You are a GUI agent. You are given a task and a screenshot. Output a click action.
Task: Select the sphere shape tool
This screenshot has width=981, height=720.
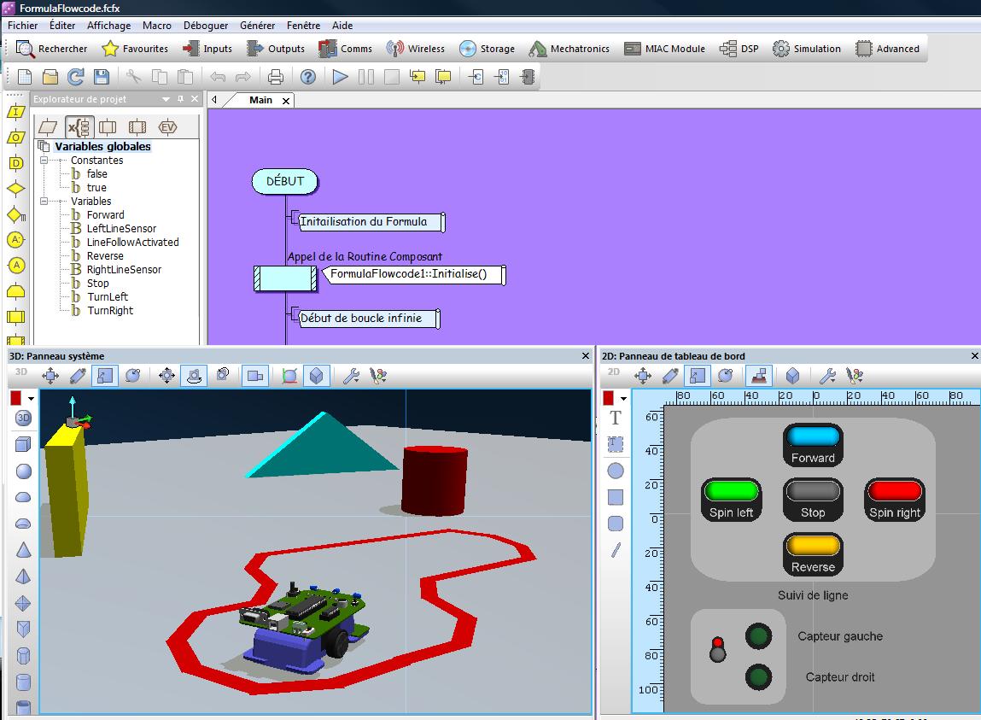tap(24, 471)
